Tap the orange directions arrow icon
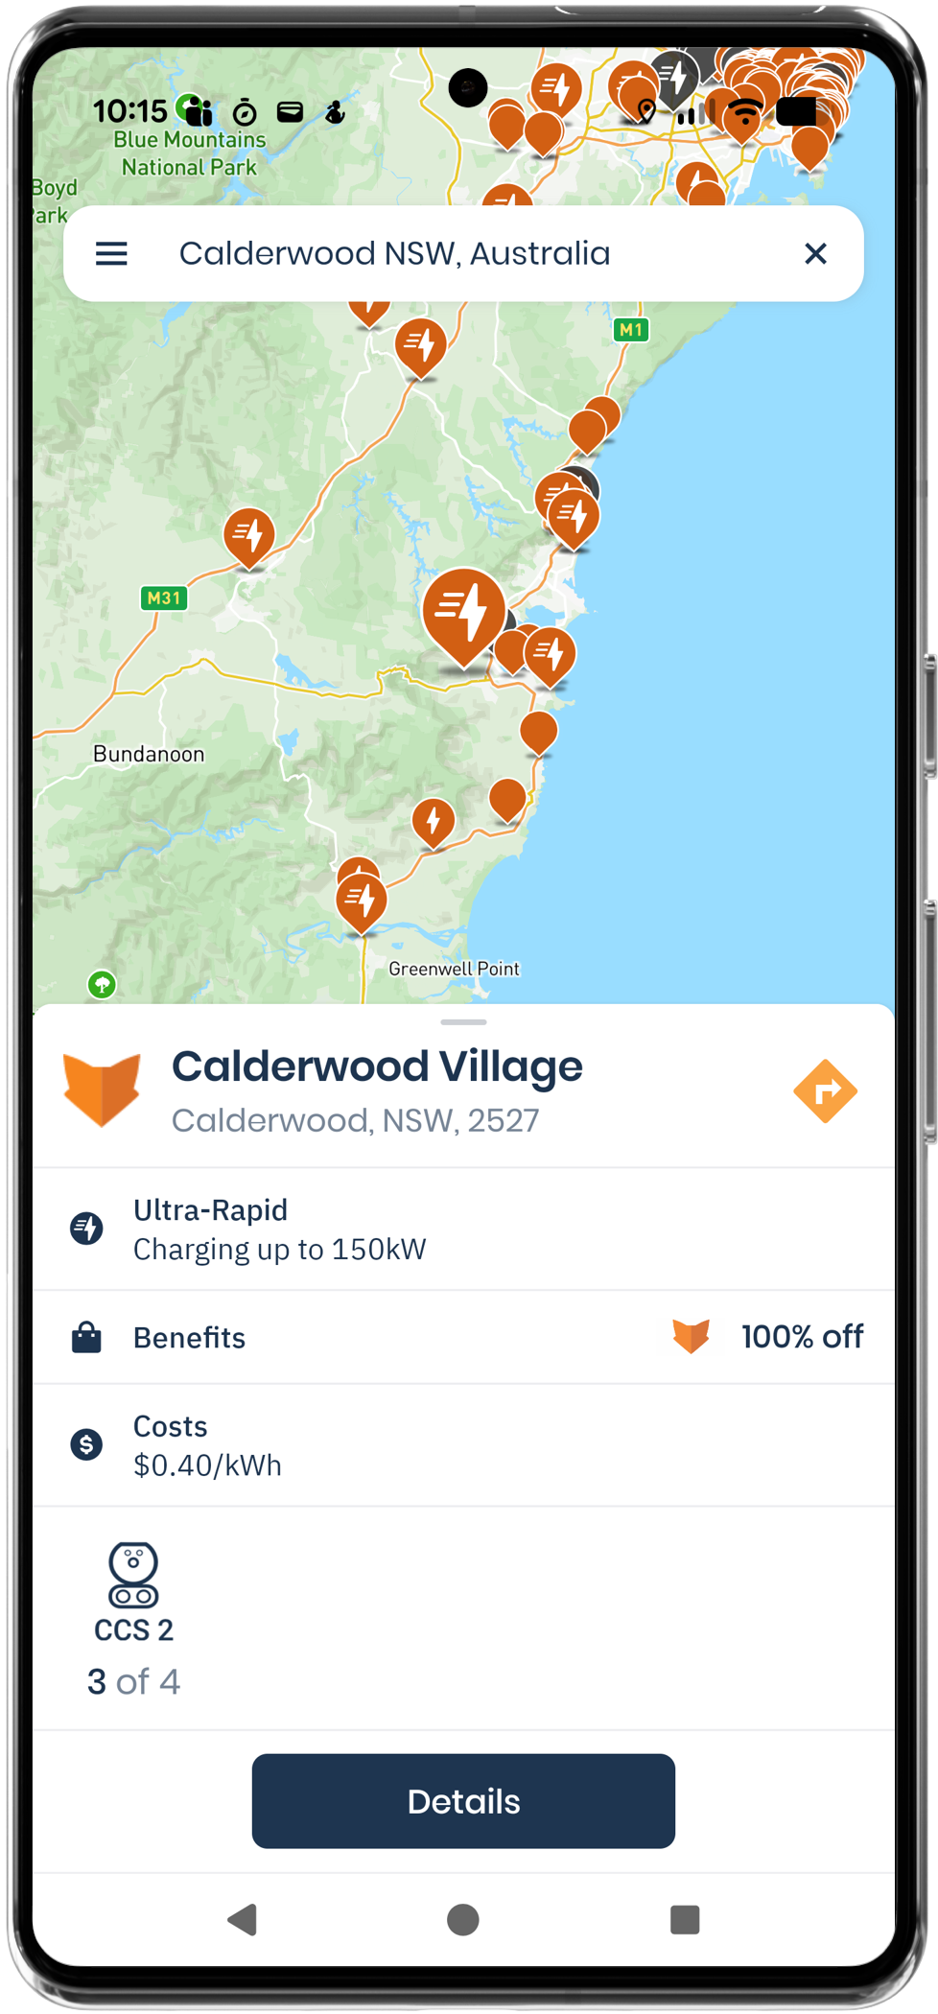Viewport: 938px width, 2014px height. pyautogui.click(x=825, y=1091)
